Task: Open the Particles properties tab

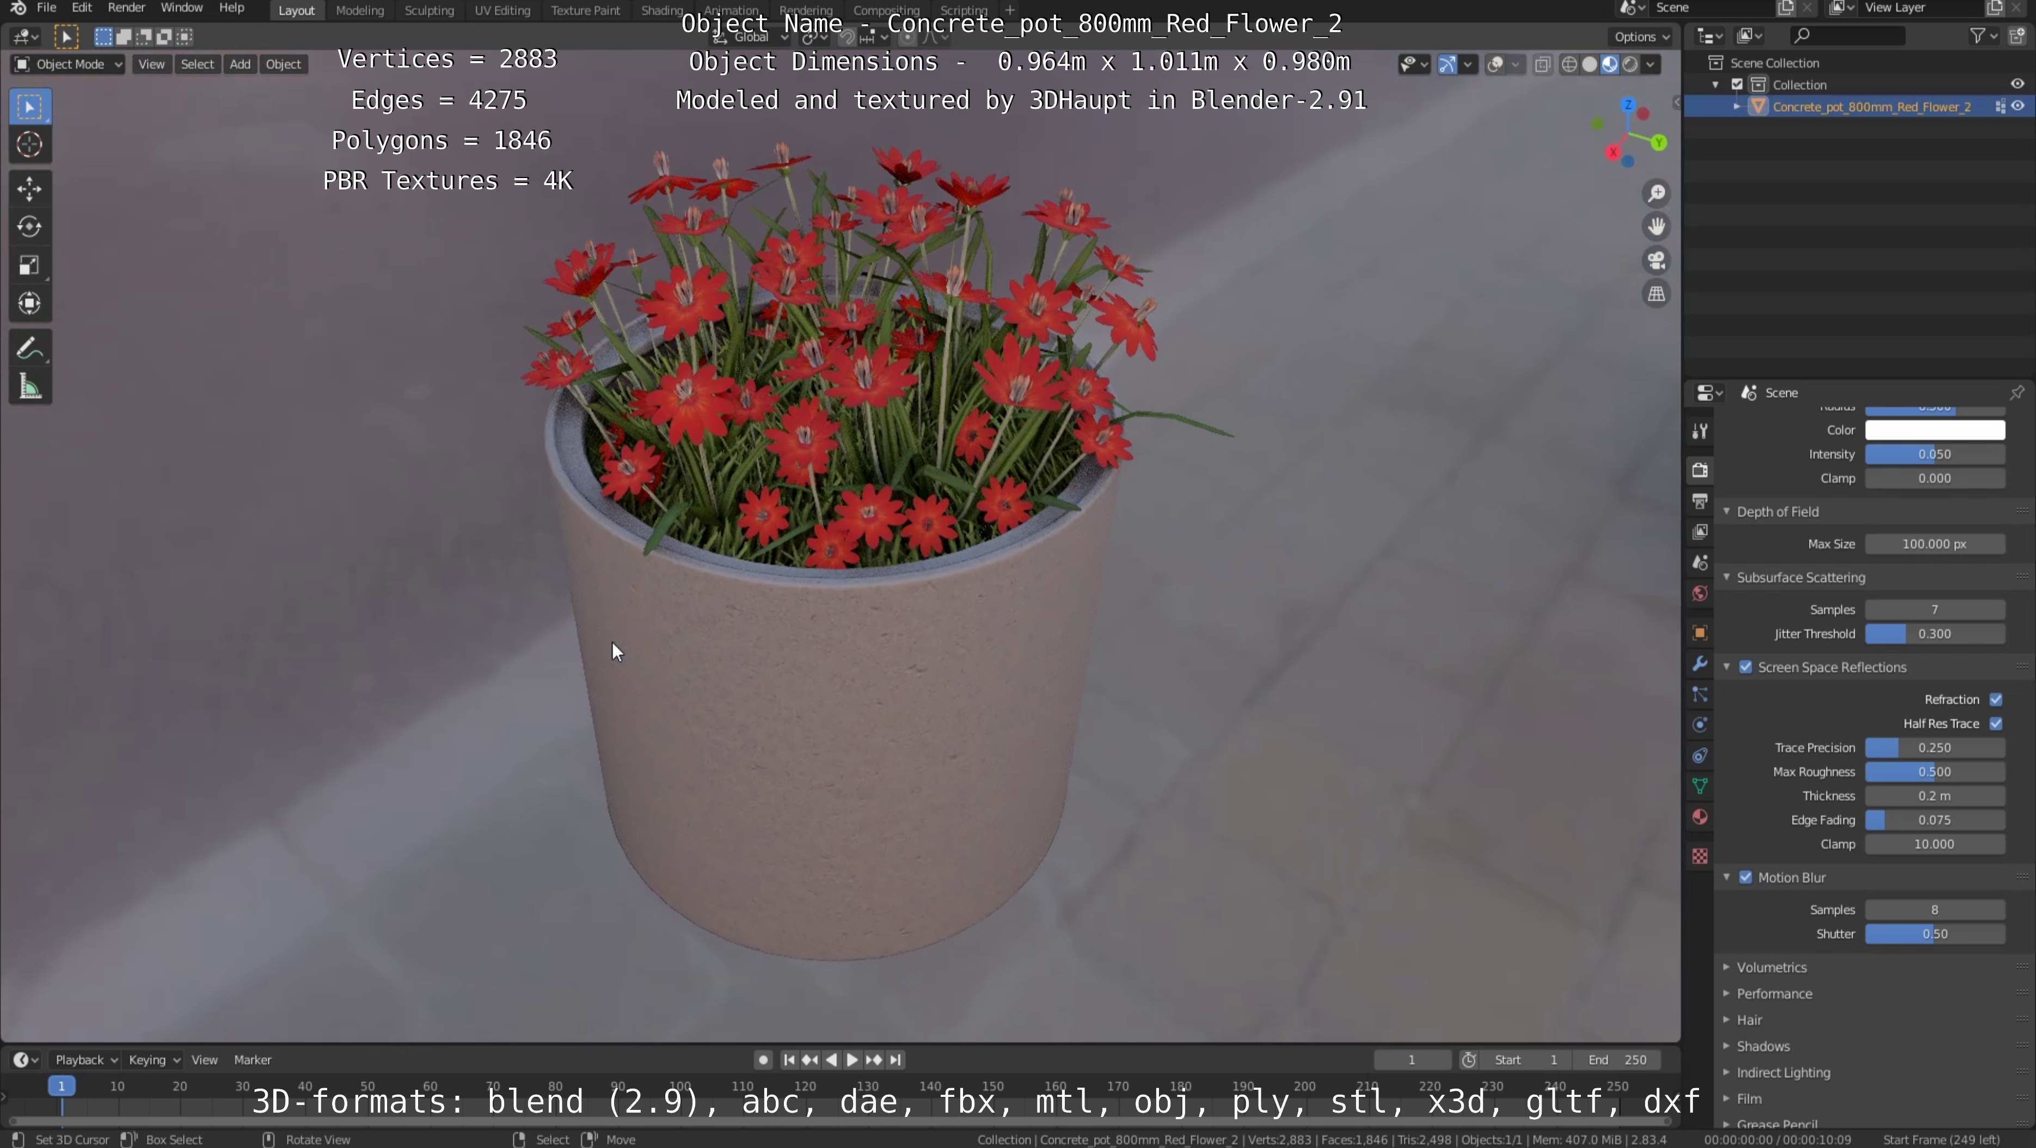Action: [1700, 695]
